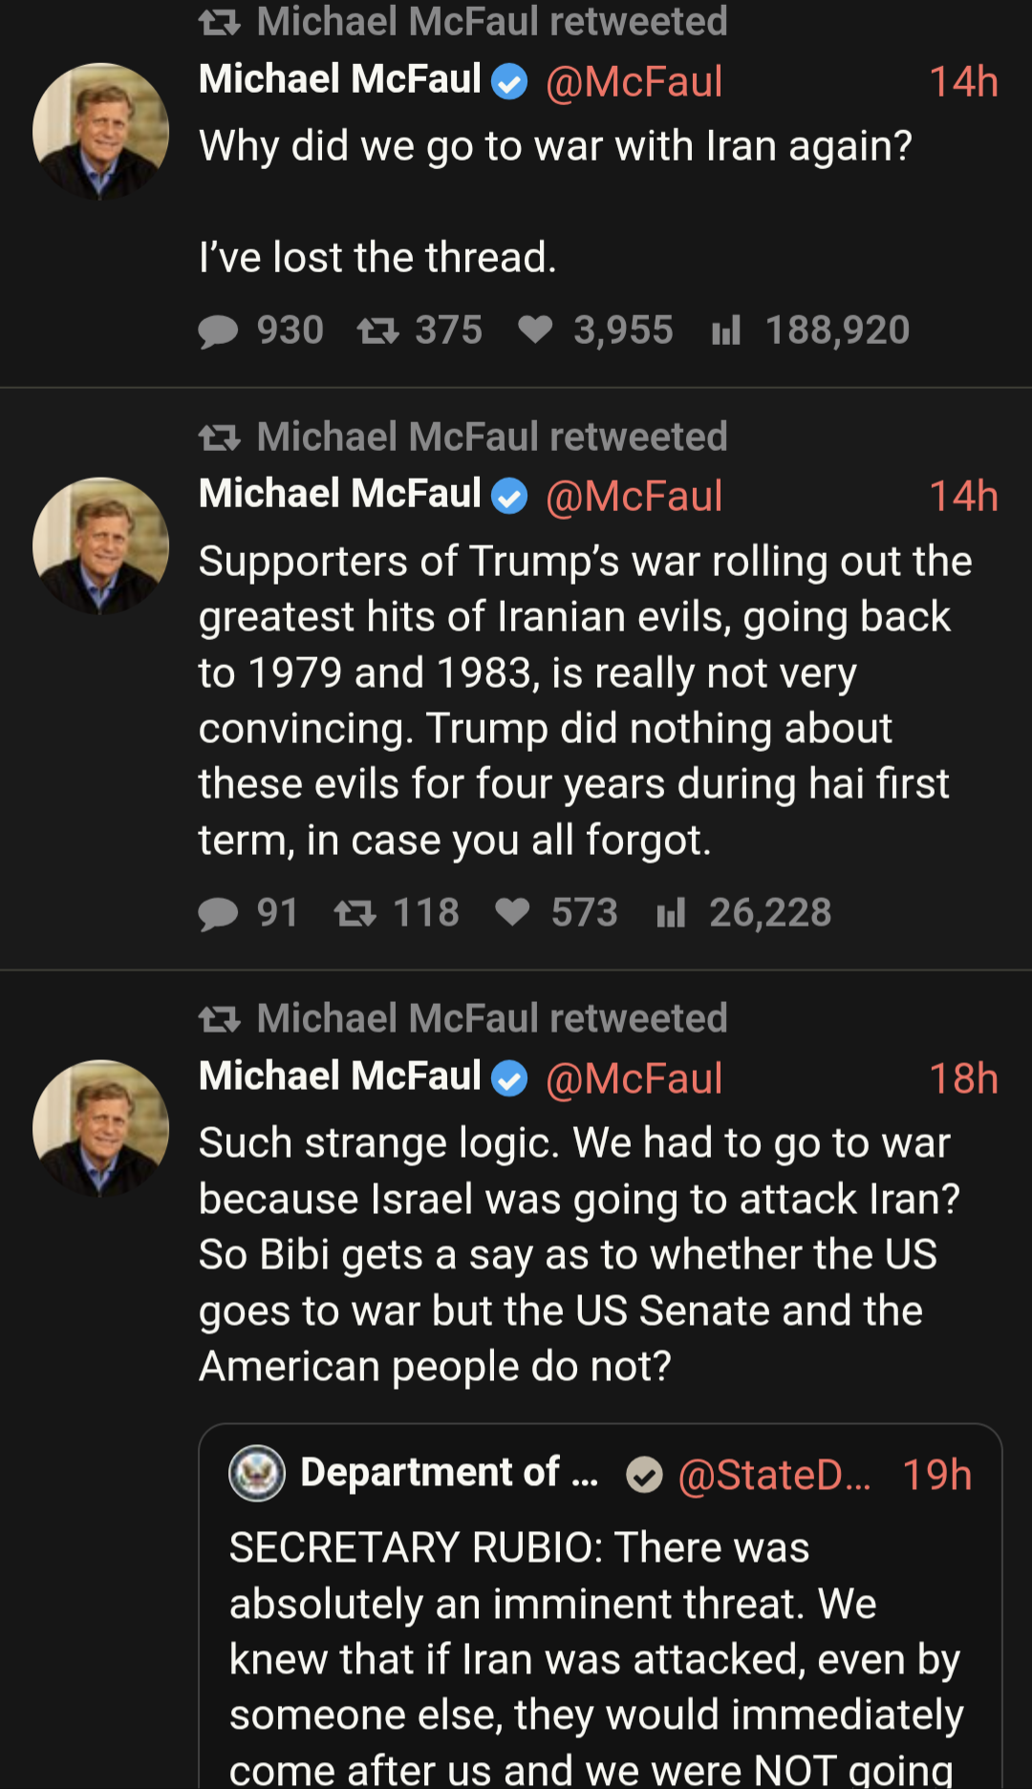Viewport: 1032px width, 1789px height.
Task: Open the "Michael McFaul retweeted" label above the 18h tweet
Action: (492, 1018)
